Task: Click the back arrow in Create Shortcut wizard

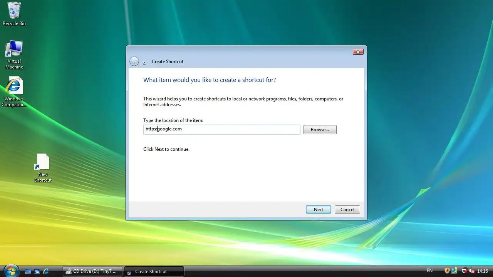Action: point(134,61)
